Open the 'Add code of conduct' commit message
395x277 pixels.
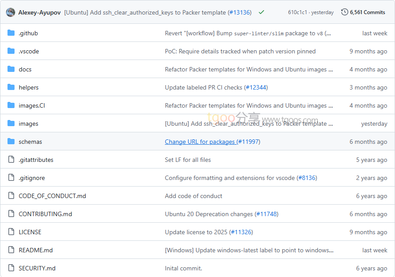click(194, 196)
